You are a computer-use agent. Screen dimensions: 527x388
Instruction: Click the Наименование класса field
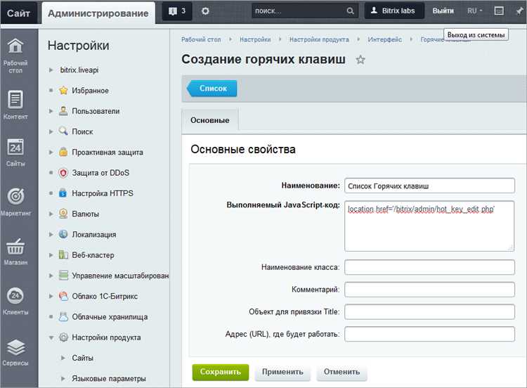pyautogui.click(x=429, y=267)
